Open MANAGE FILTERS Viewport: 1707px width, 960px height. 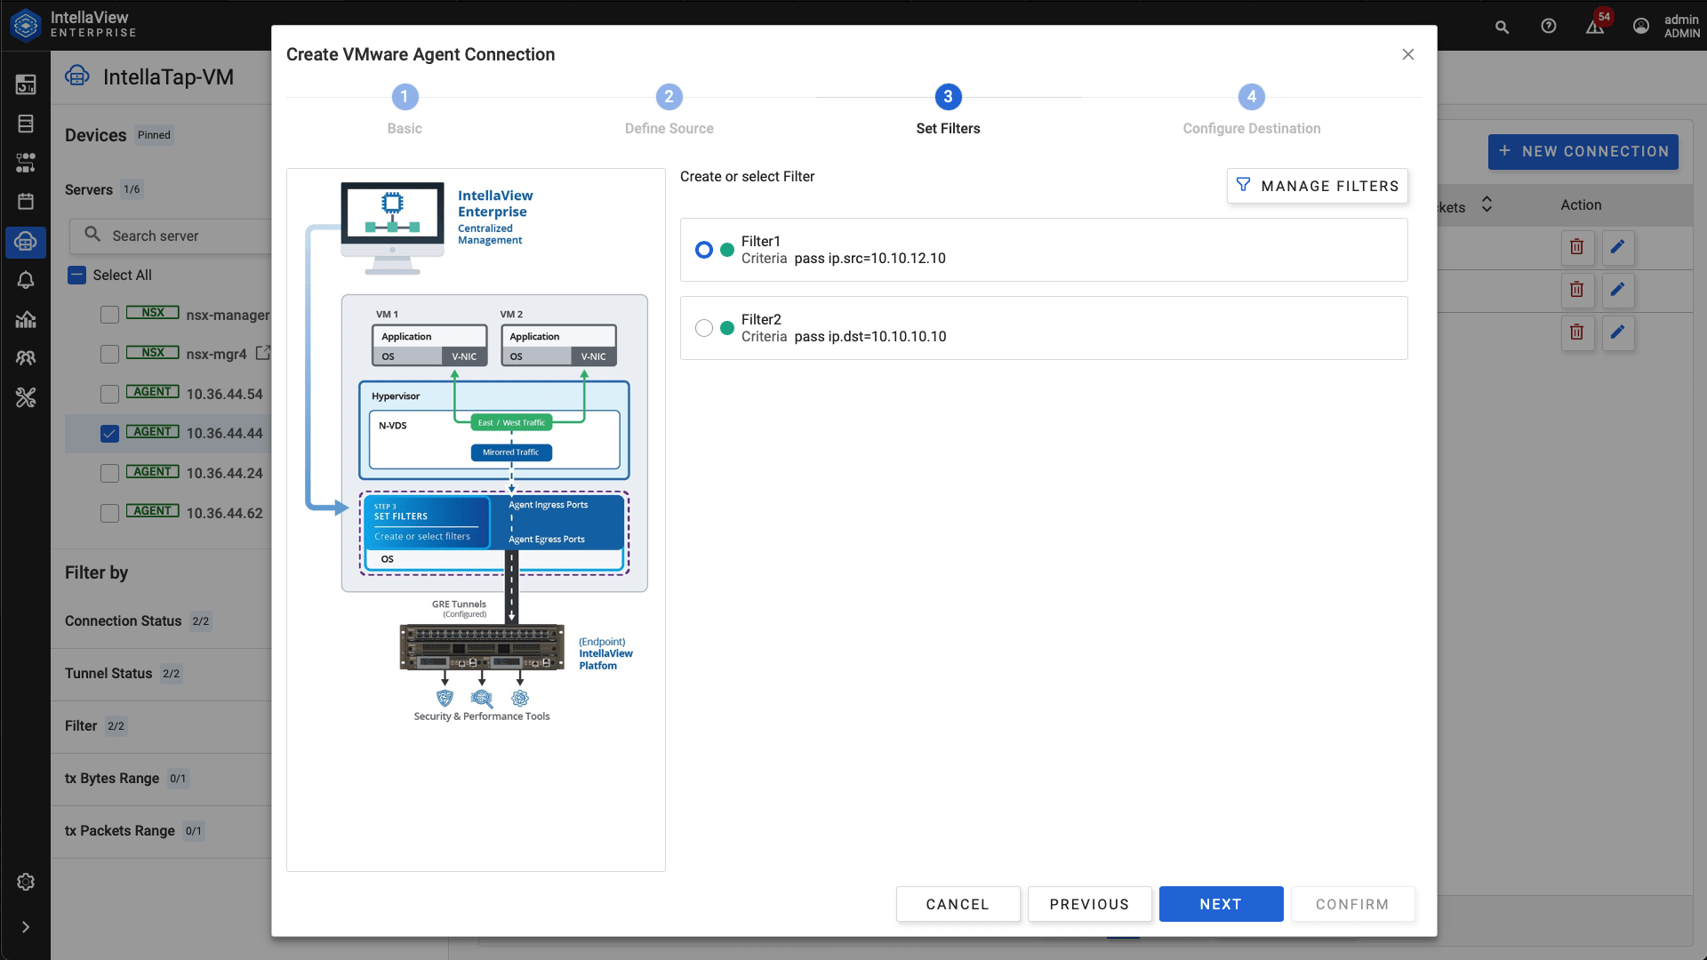[x=1317, y=186]
